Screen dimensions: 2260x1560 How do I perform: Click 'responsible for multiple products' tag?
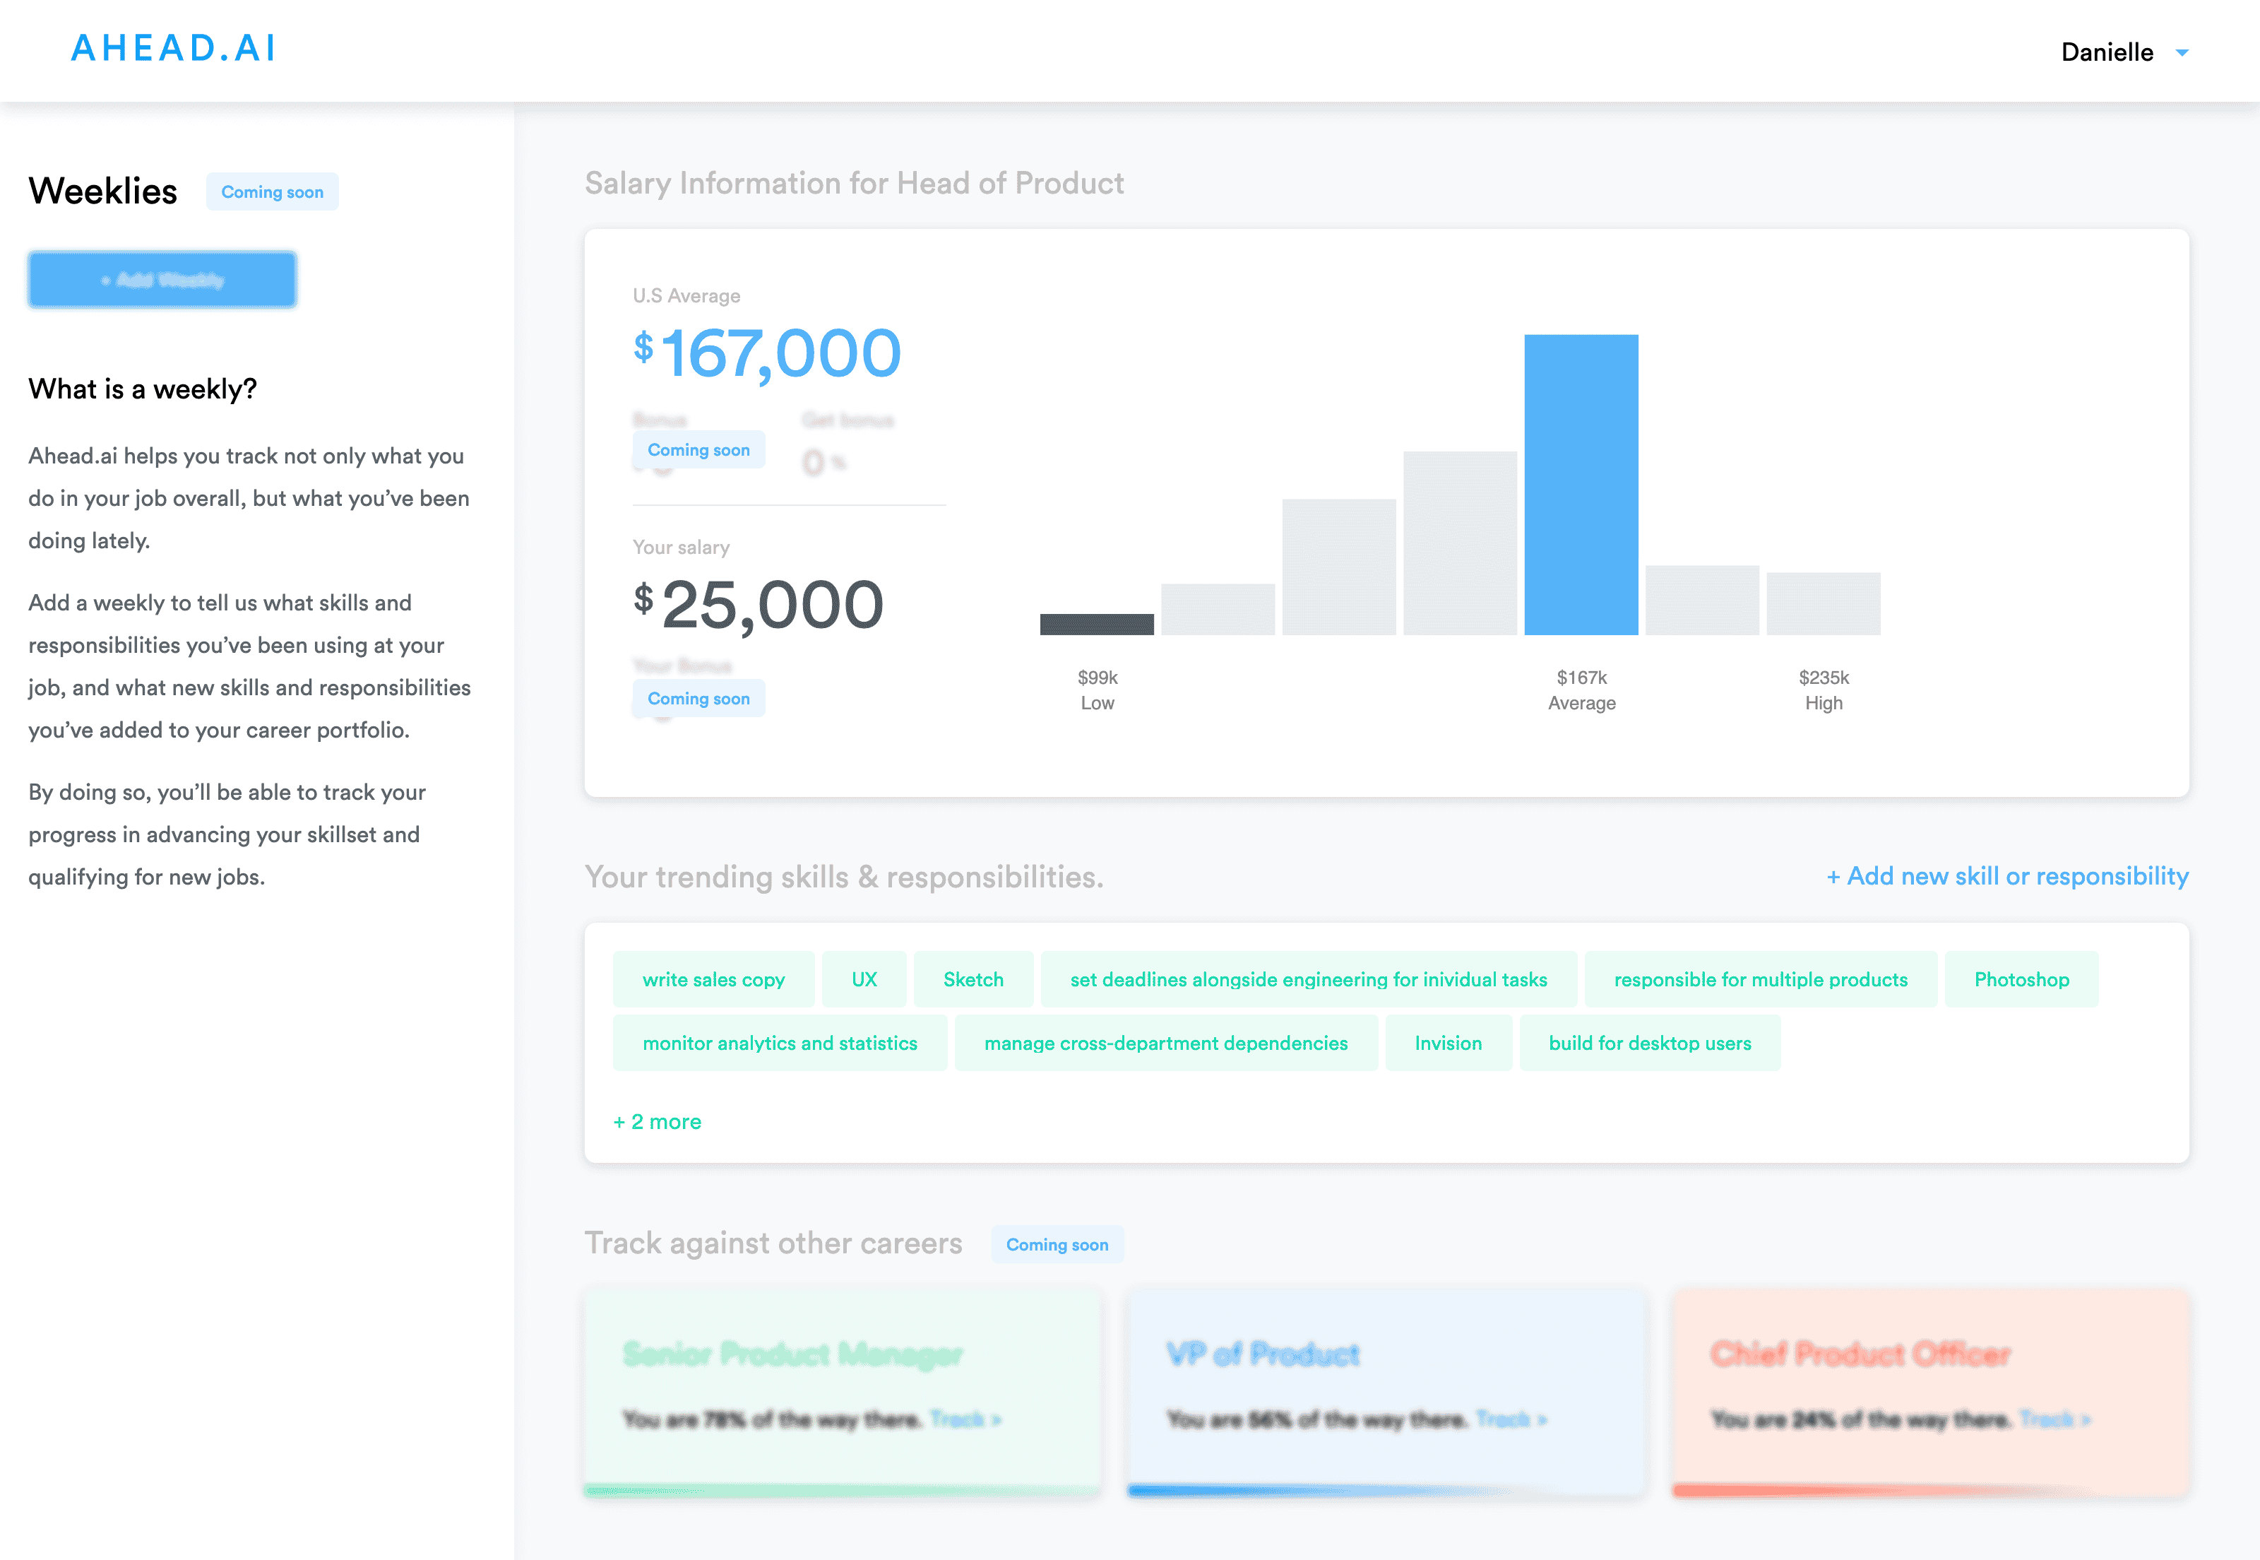pos(1760,979)
